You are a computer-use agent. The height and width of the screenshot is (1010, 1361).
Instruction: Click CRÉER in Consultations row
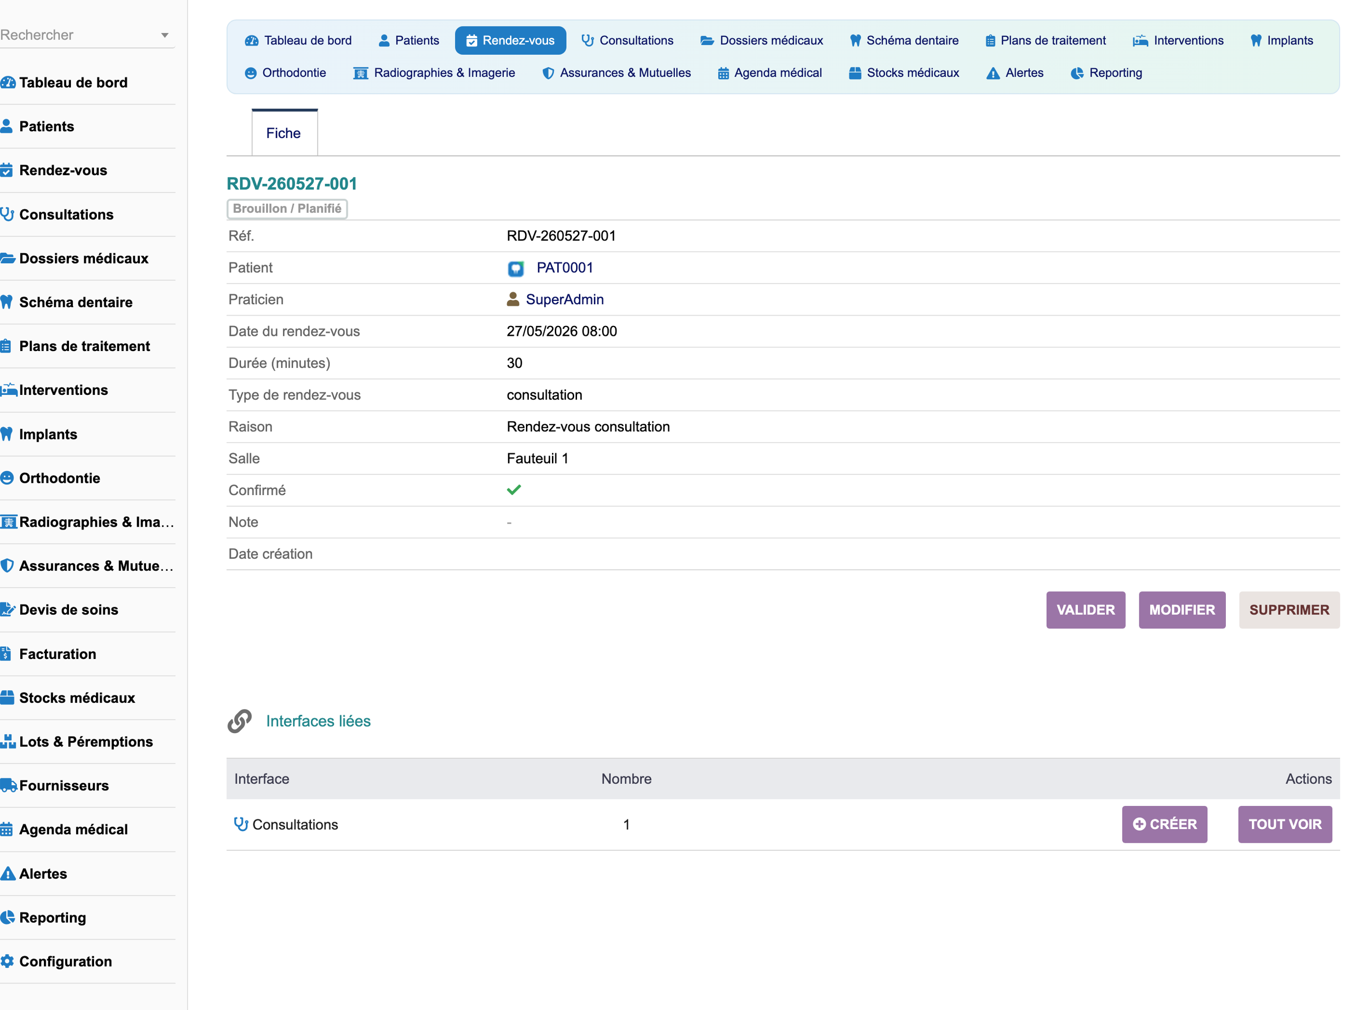coord(1165,824)
